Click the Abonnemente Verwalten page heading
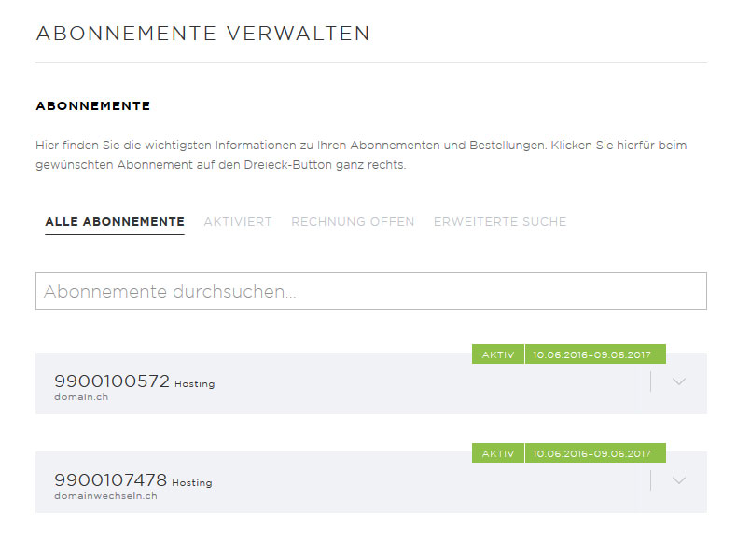The height and width of the screenshot is (541, 737). click(x=203, y=34)
